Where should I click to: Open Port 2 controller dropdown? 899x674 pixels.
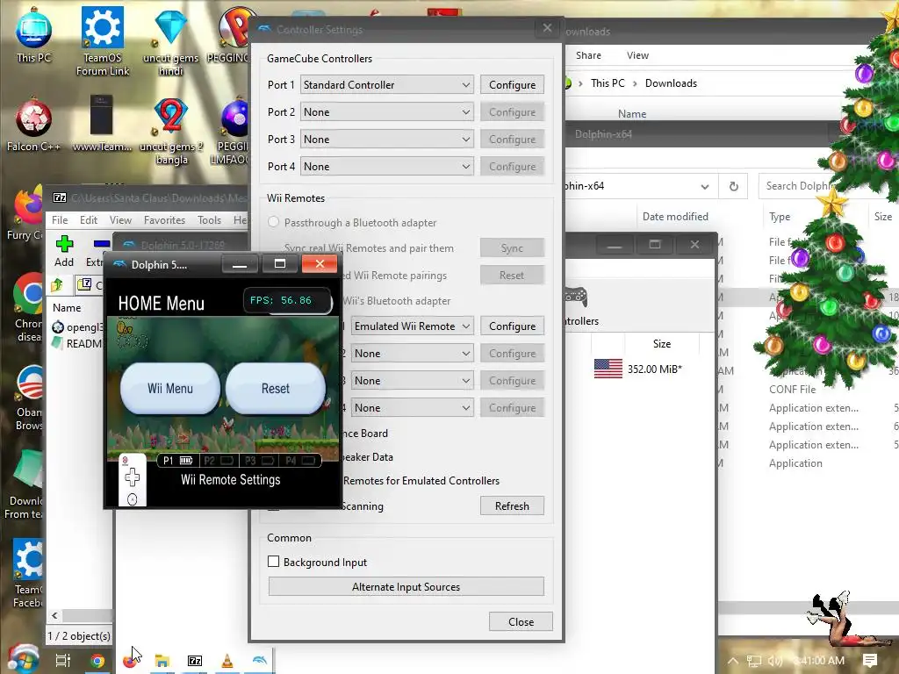(x=387, y=112)
